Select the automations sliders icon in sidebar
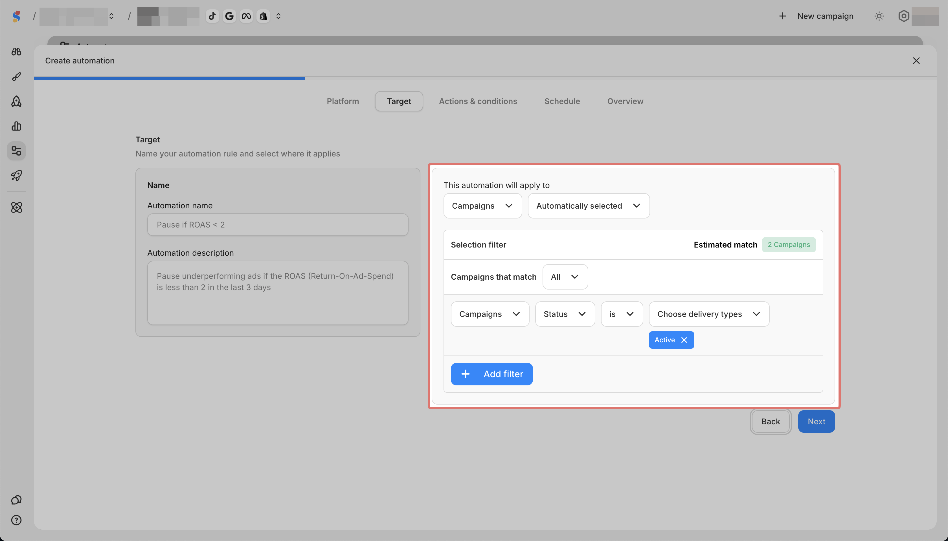 tap(16, 151)
